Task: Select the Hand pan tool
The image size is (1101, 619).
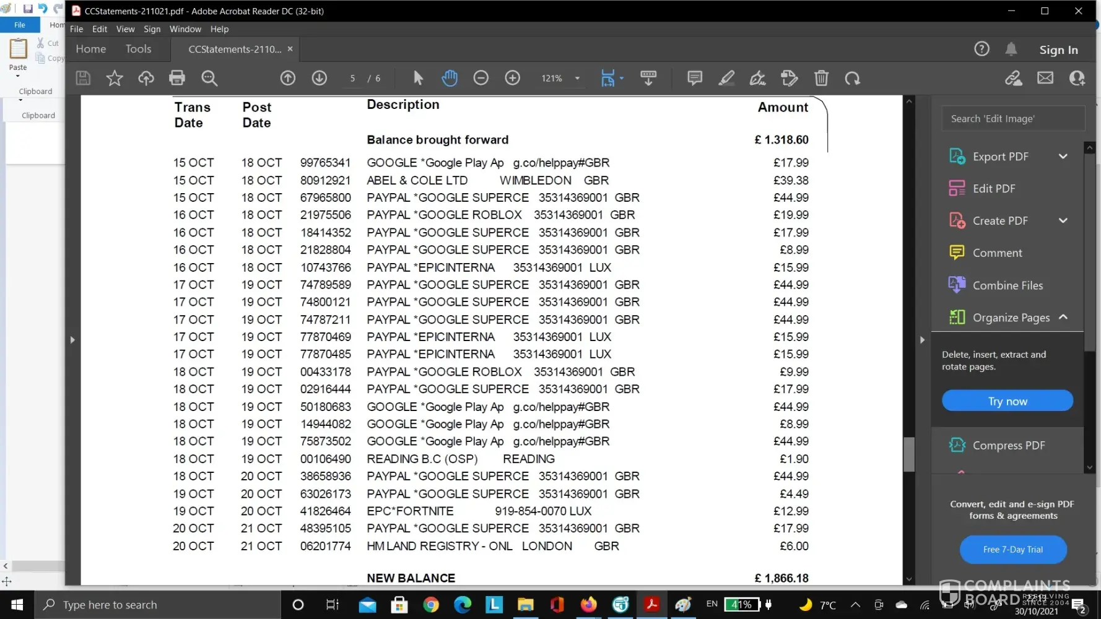Action: click(x=450, y=78)
